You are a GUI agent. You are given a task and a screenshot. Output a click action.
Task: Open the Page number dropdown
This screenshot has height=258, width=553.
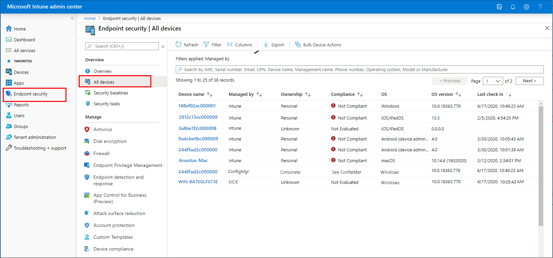coord(493,81)
